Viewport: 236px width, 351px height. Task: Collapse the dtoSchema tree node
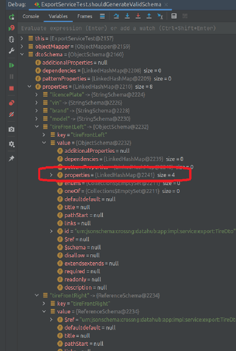pyautogui.click(x=22, y=54)
